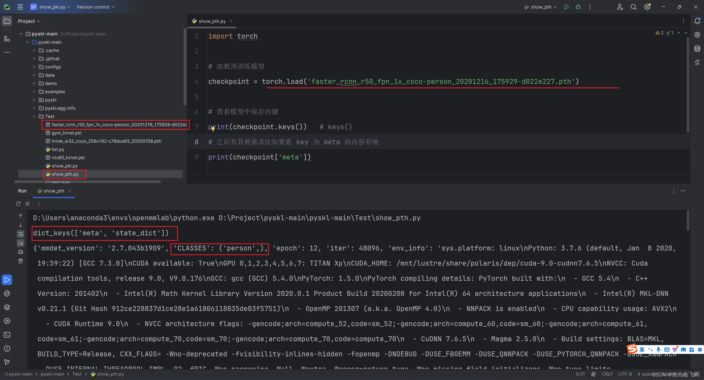
Task: Open the Terminal tool window
Action: click(x=7, y=335)
